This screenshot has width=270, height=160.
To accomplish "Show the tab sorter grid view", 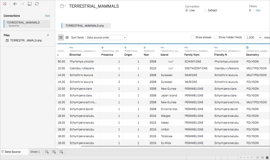I will (258, 158).
